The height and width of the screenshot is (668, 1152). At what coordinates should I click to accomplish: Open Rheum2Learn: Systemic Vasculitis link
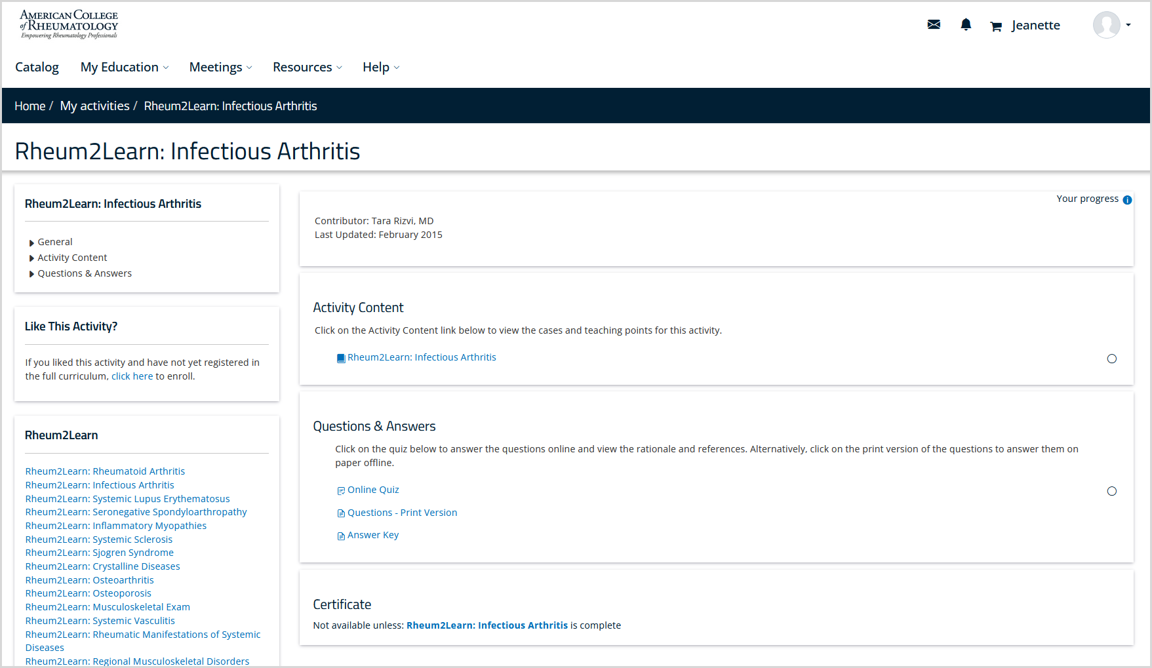point(100,621)
